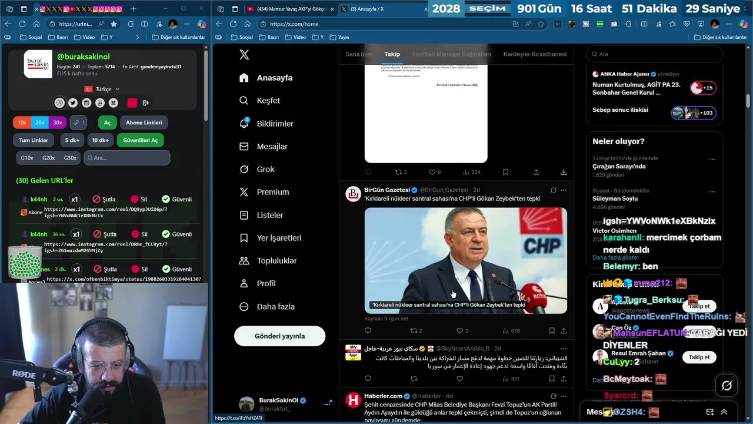Bookmark the BirGün Gazetesi post
This screenshot has width=753, height=424.
[x=552, y=331]
